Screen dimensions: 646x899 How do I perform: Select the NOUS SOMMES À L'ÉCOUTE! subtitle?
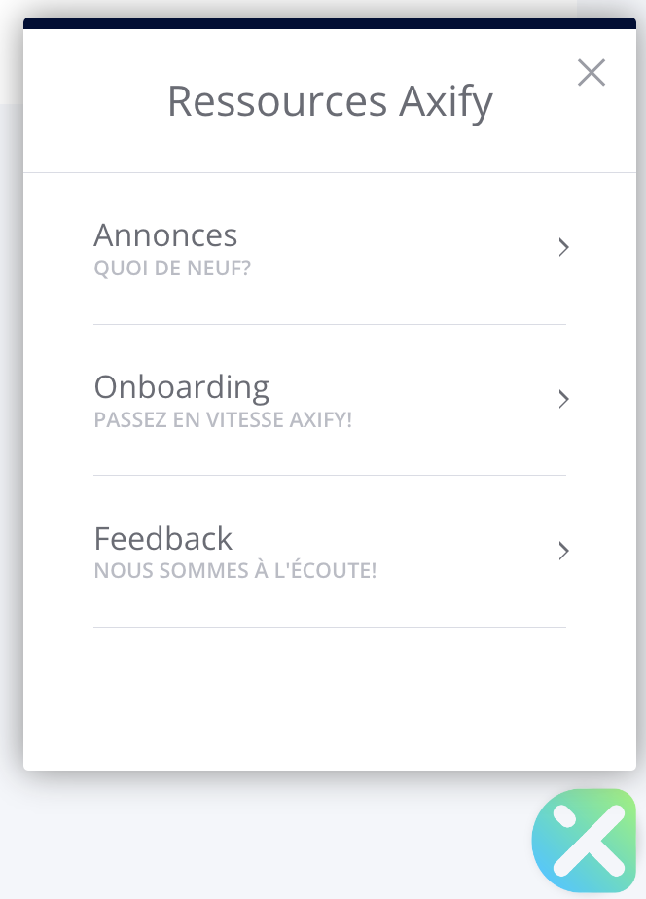point(235,570)
